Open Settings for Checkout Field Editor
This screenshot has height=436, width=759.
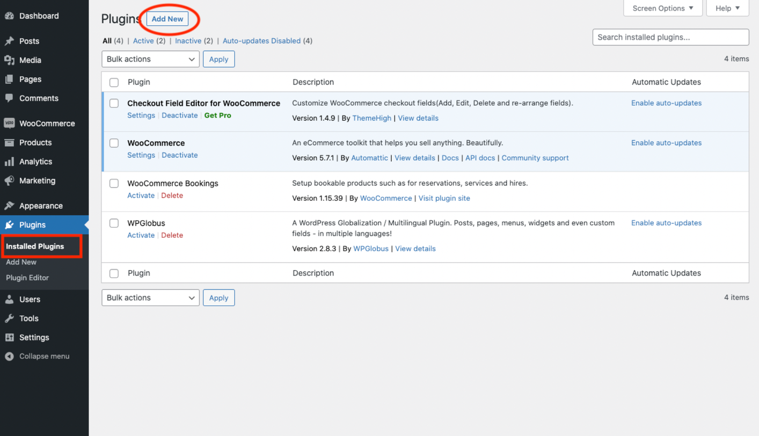tap(141, 115)
